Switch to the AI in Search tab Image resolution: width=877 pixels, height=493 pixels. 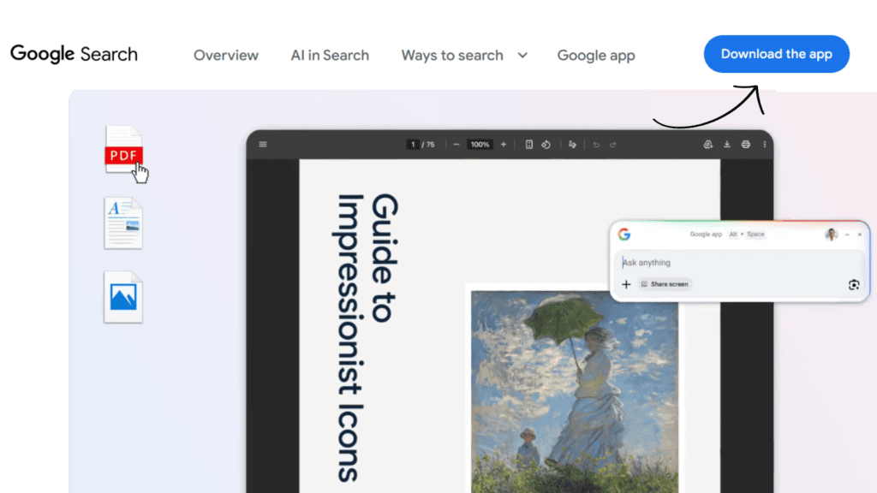click(330, 55)
